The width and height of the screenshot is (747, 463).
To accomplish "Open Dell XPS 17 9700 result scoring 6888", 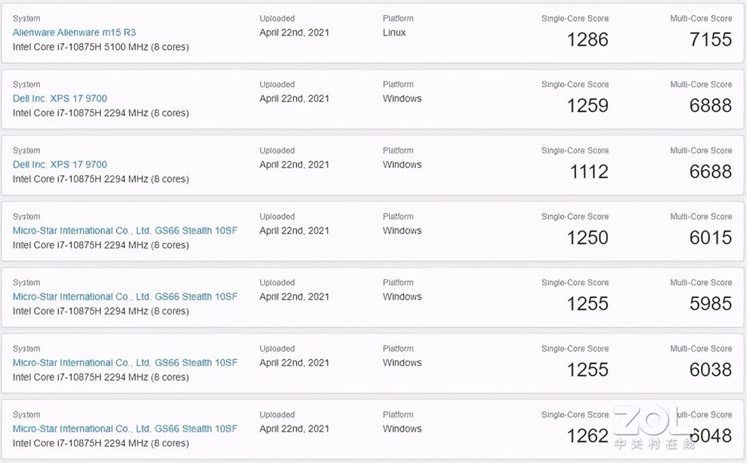I will pyautogui.click(x=60, y=99).
